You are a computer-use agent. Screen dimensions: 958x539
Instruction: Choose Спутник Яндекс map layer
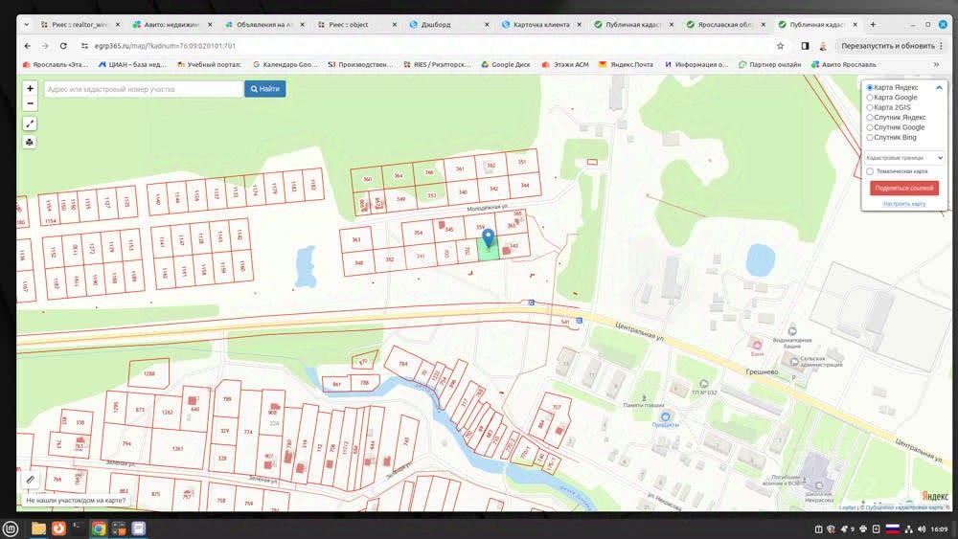click(870, 117)
